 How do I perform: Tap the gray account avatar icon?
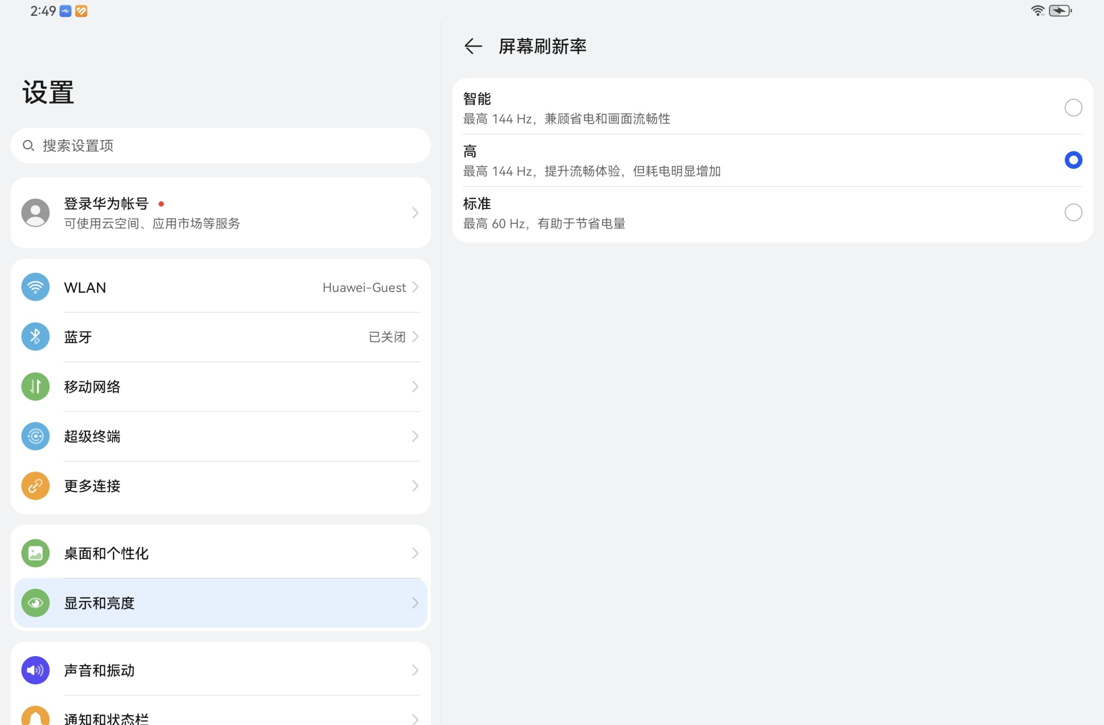tap(35, 213)
